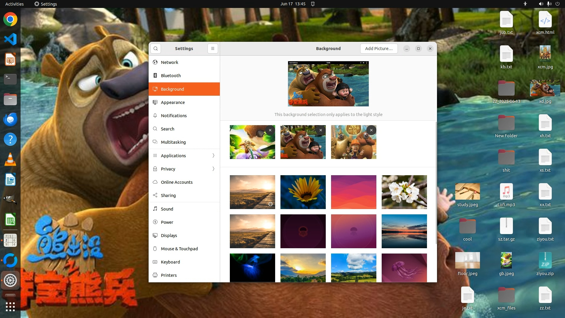Image resolution: width=565 pixels, height=318 pixels.
Task: Show Applications grid at dock bottom
Action: click(10, 307)
